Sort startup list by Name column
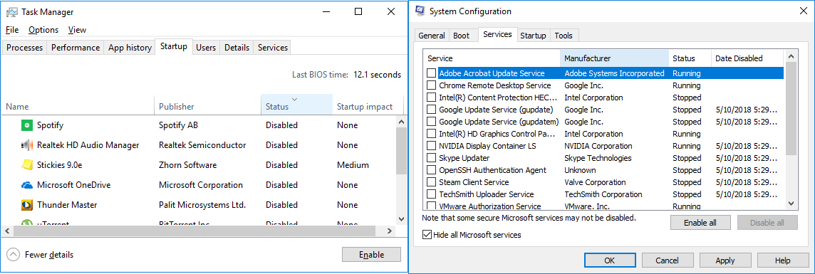Viewport: 815px width, 274px height. (78, 105)
